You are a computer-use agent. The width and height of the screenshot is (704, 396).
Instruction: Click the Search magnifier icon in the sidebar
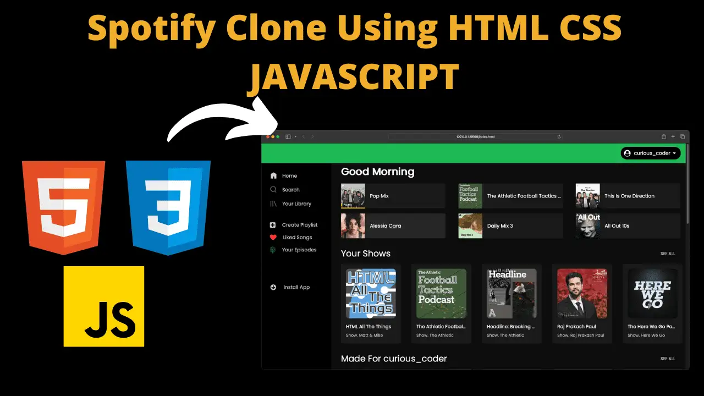273,189
